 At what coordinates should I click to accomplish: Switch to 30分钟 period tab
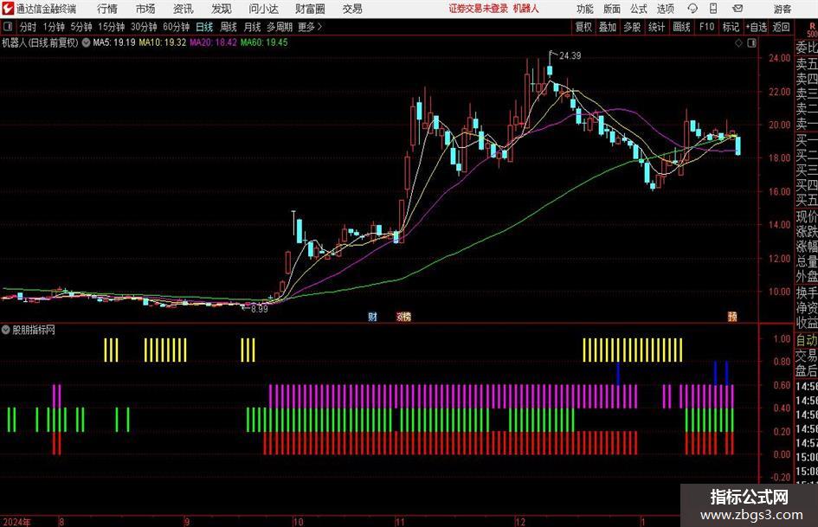click(144, 27)
